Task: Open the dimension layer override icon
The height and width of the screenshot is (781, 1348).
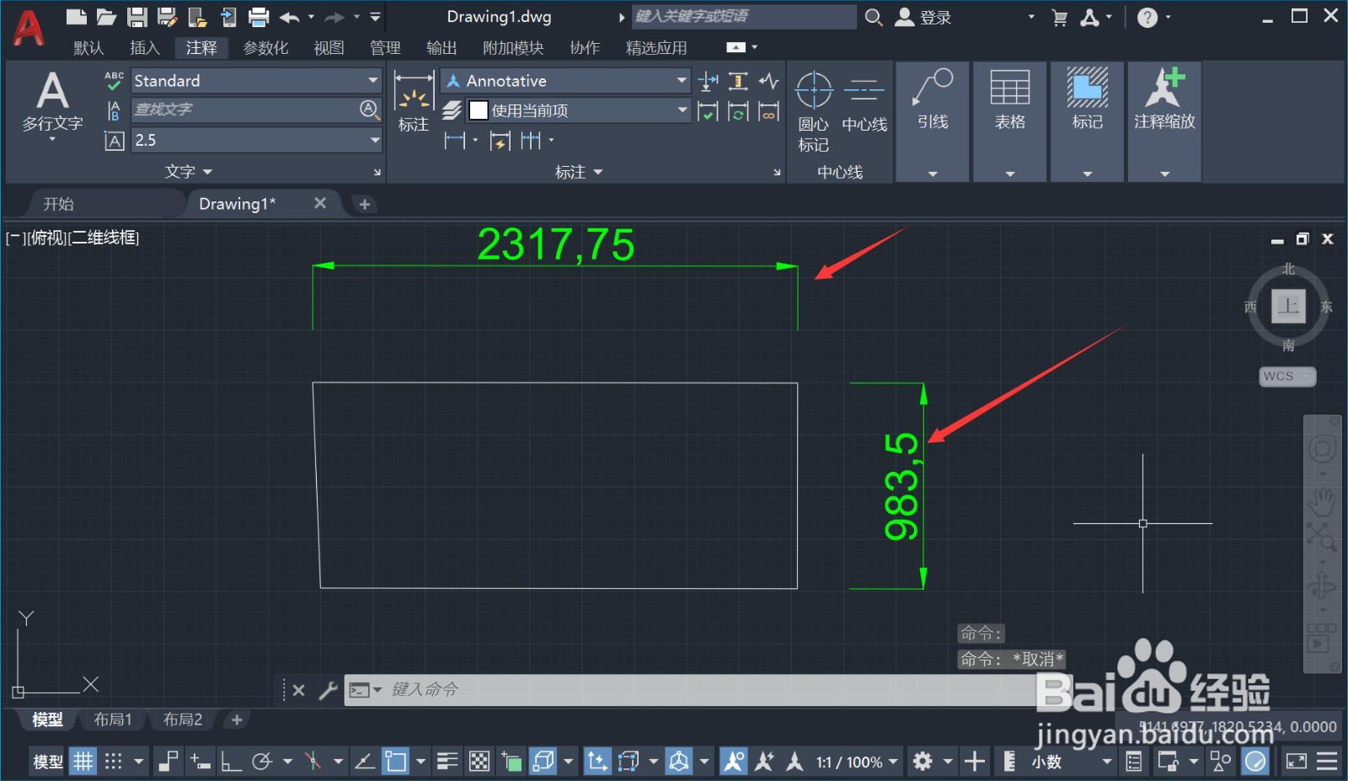Action: coord(452,110)
